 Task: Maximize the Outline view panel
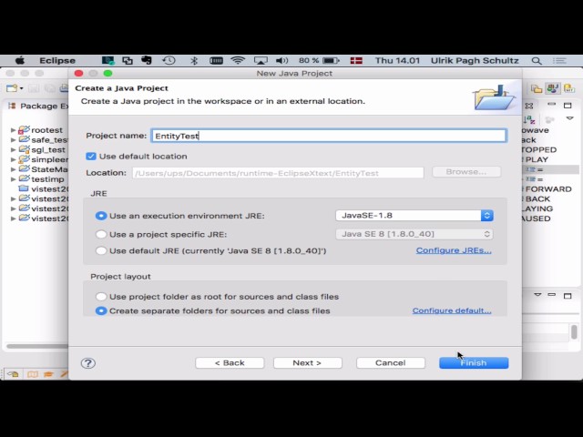click(x=568, y=106)
